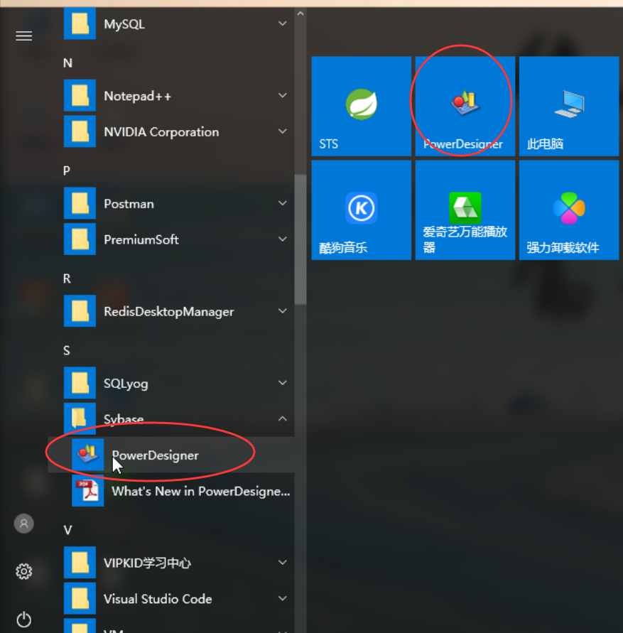623x633 pixels.
Task: Click the PowerDesigner app icon under Sybase
Action: click(x=87, y=455)
